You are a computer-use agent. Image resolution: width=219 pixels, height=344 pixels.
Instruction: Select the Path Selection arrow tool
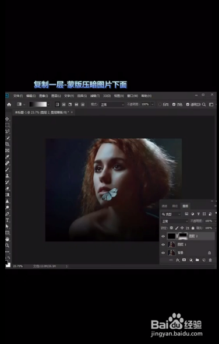pyautogui.click(x=8, y=226)
